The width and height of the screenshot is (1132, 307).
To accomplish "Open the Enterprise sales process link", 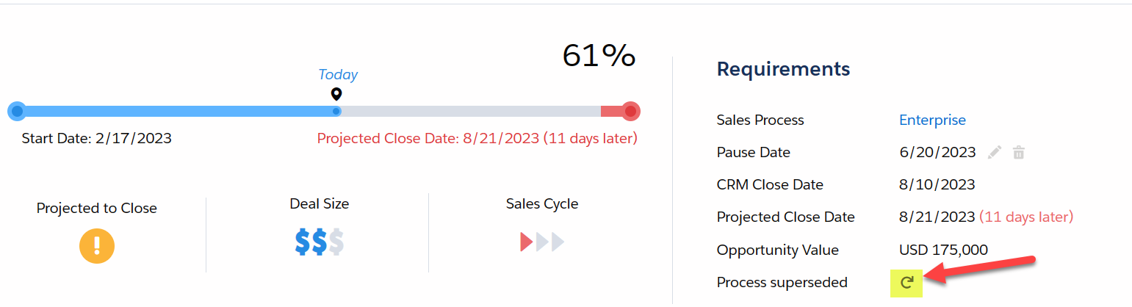I will (x=932, y=120).
